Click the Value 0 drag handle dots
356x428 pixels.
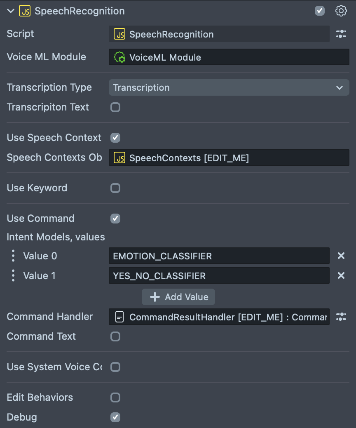13,256
